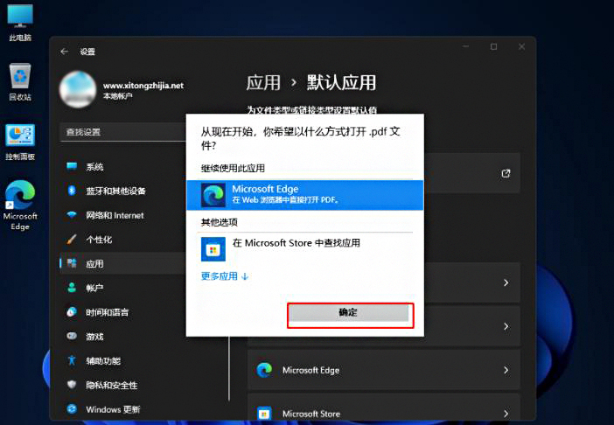Viewport: 614px width, 425px height.
Task: Expand 更多应用 in the dialog
Action: 225,276
